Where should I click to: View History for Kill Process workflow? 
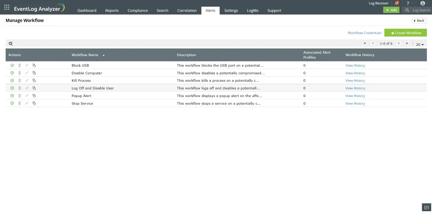click(x=355, y=81)
